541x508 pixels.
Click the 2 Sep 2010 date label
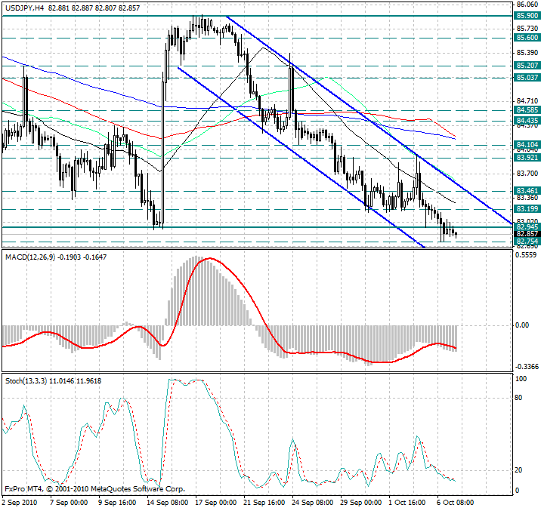pyautogui.click(x=19, y=500)
